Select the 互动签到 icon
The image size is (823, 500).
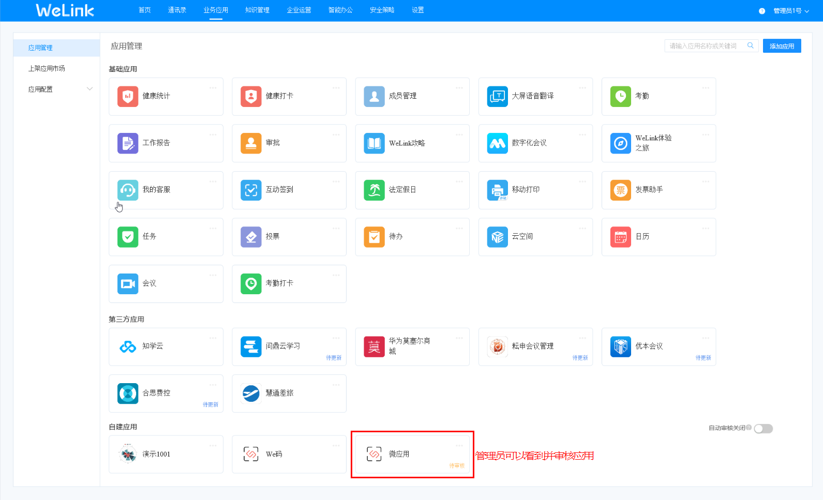251,190
